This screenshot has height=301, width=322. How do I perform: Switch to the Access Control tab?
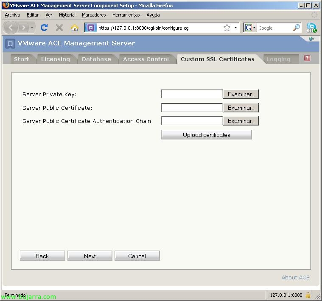tap(146, 59)
